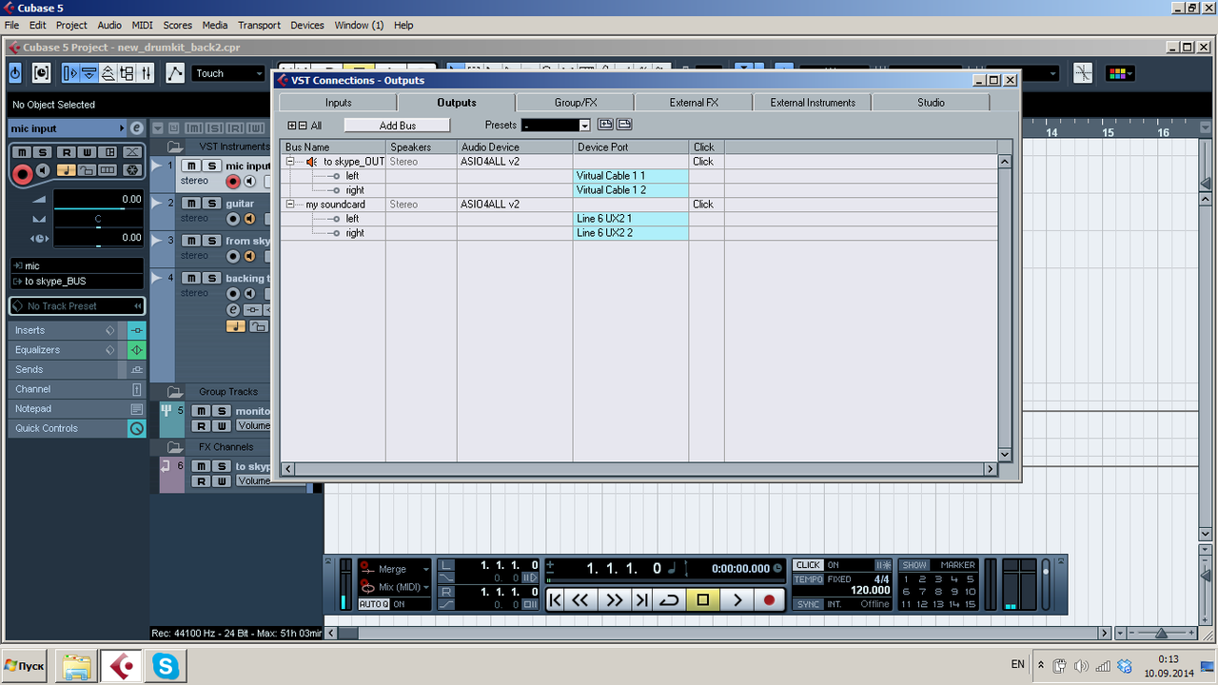Open the Cubase icon on the taskbar
The image size is (1218, 685).
[x=120, y=665]
